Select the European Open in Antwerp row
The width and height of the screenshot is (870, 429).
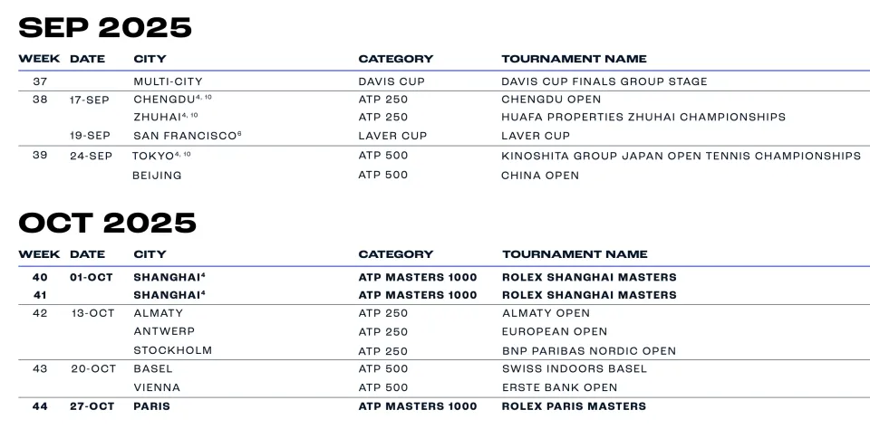point(555,331)
